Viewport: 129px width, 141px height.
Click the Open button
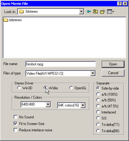(113, 64)
